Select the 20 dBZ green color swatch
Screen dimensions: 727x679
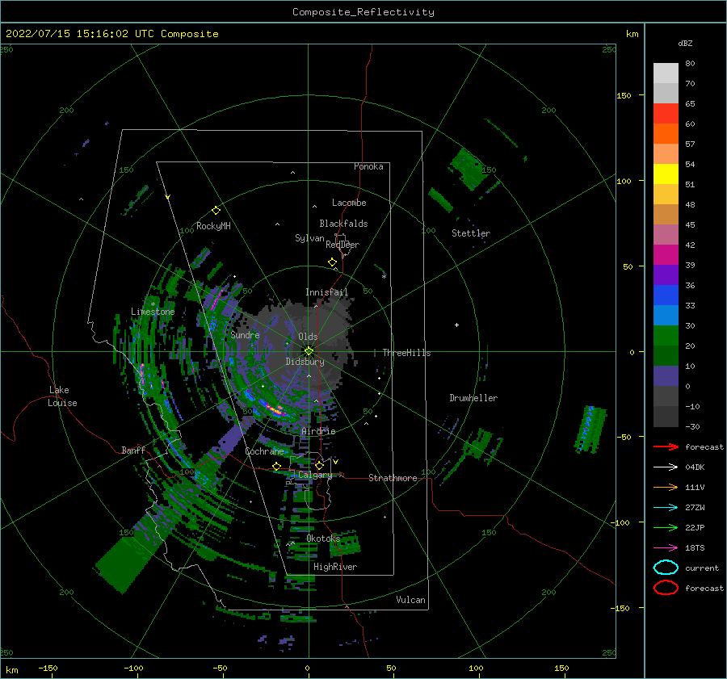(666, 336)
